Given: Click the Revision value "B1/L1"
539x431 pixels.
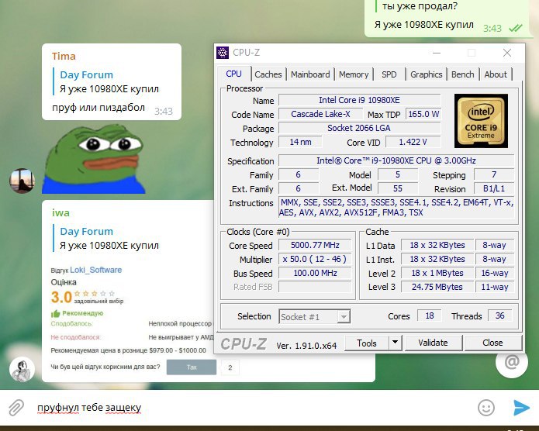Looking at the screenshot, I should [x=493, y=188].
